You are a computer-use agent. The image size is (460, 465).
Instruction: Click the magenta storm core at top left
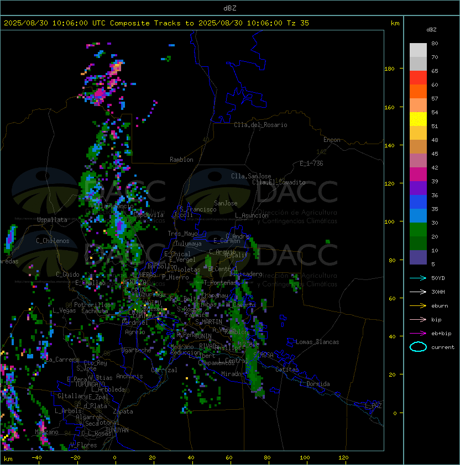pos(100,94)
